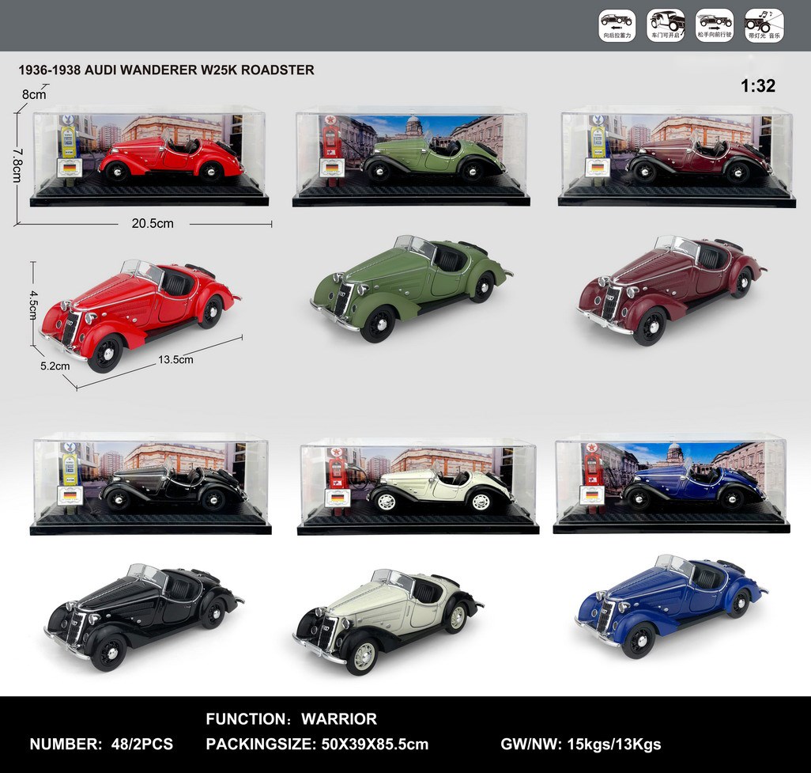Expand the 1936-1938 AUDI WANDERER title
Viewport: 811px width, 773px height.
pos(165,70)
